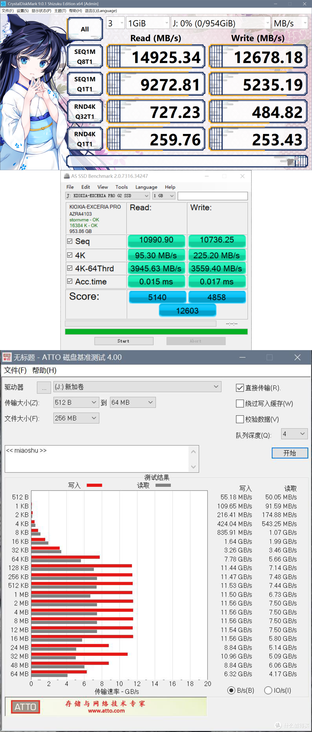Image resolution: width=312 pixels, height=732 pixels.
Task: Click the green progress bar in AS SSD
Action: click(156, 332)
